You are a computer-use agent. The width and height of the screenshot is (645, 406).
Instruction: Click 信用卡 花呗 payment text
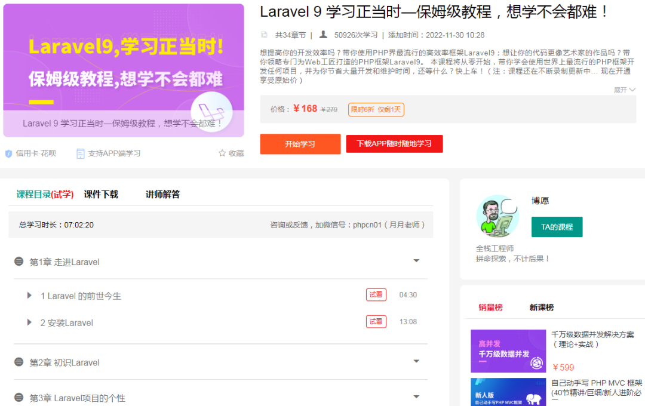(36, 153)
